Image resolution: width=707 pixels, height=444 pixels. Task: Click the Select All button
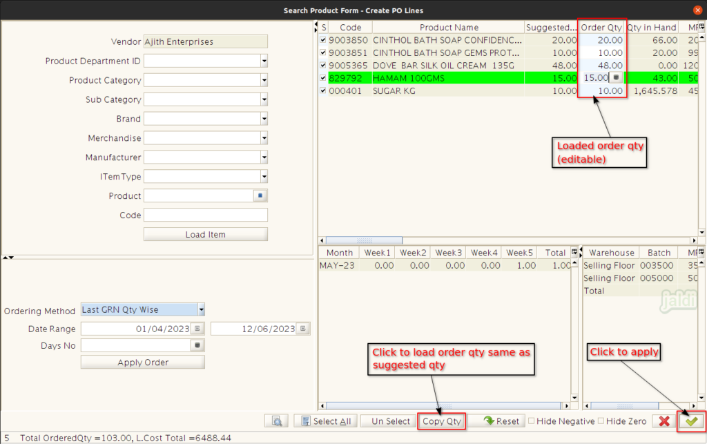[326, 421]
